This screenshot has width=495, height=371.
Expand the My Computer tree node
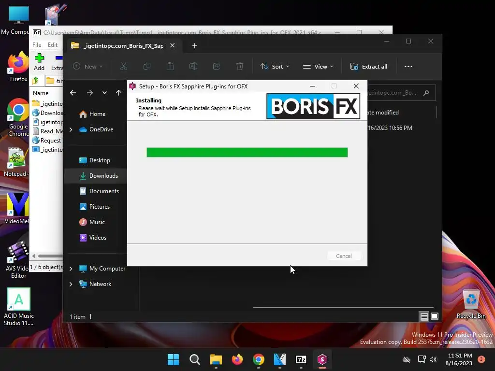pyautogui.click(x=71, y=269)
